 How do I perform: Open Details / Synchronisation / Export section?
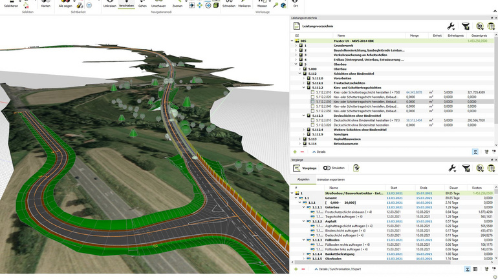tap(338, 269)
